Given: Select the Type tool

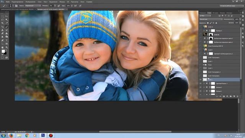Looking at the screenshot, I should (x=7, y=40).
